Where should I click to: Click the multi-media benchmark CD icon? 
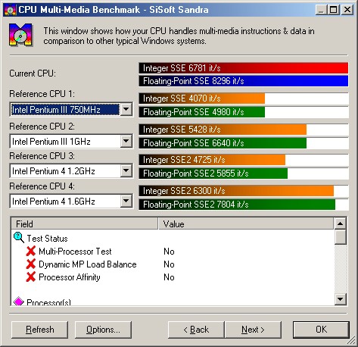click(x=20, y=35)
